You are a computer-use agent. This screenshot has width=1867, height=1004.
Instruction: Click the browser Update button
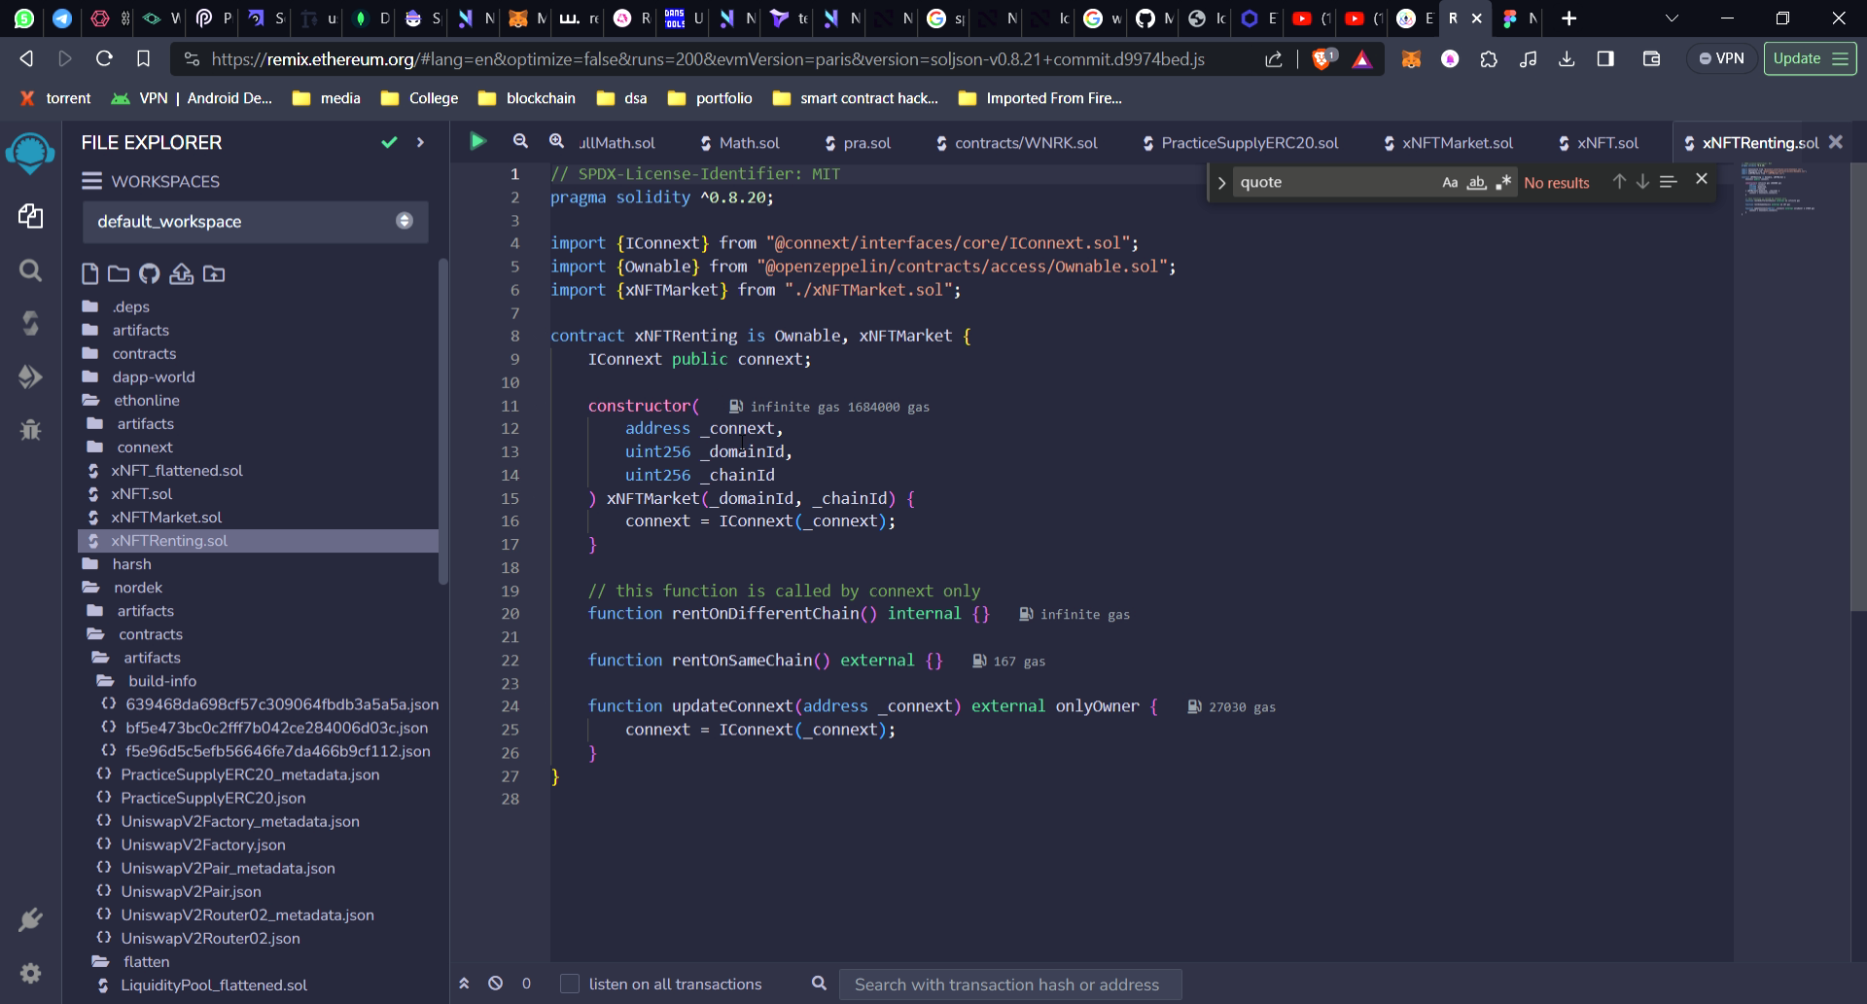tap(1810, 58)
